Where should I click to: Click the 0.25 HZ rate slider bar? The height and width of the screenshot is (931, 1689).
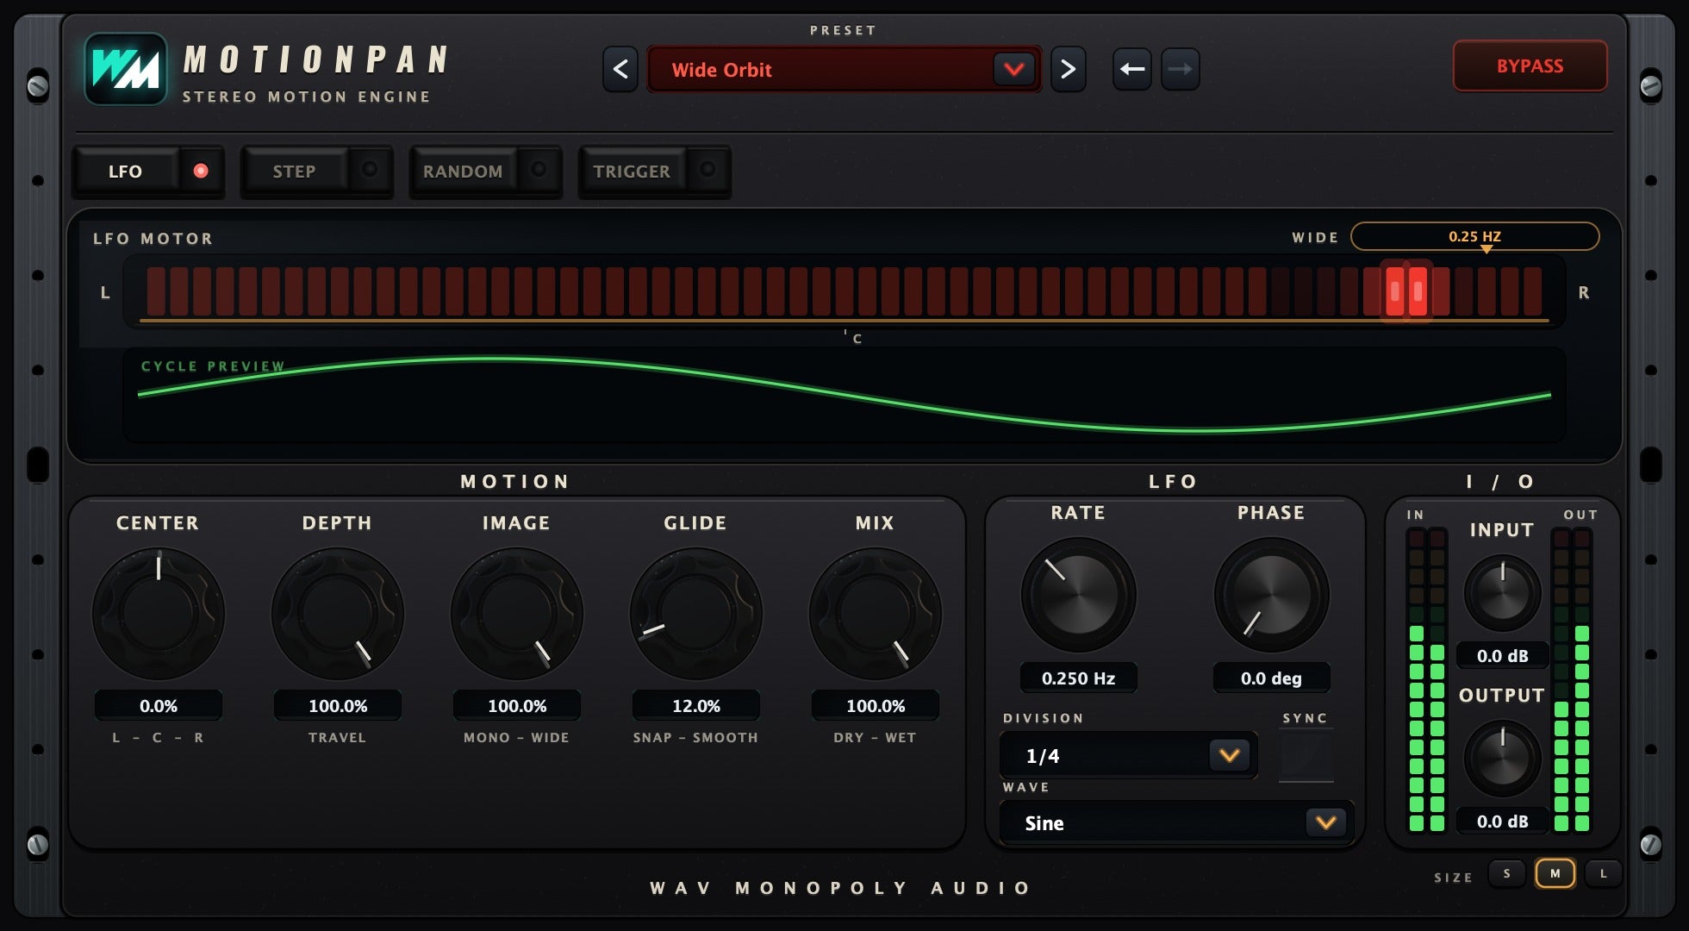[x=1474, y=236]
